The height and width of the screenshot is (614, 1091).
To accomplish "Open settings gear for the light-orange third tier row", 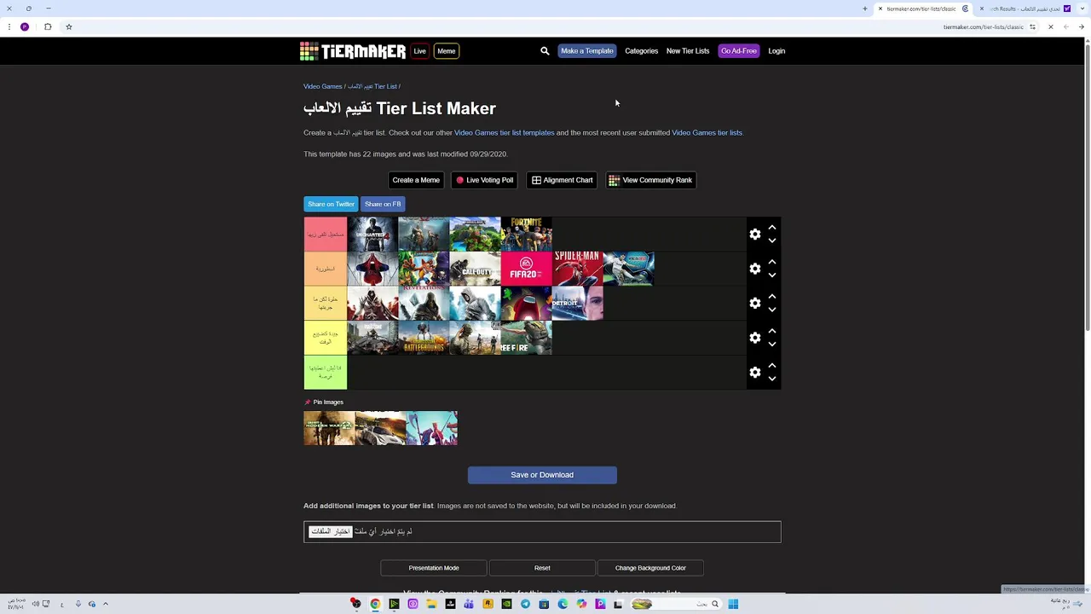I will coord(754,304).
